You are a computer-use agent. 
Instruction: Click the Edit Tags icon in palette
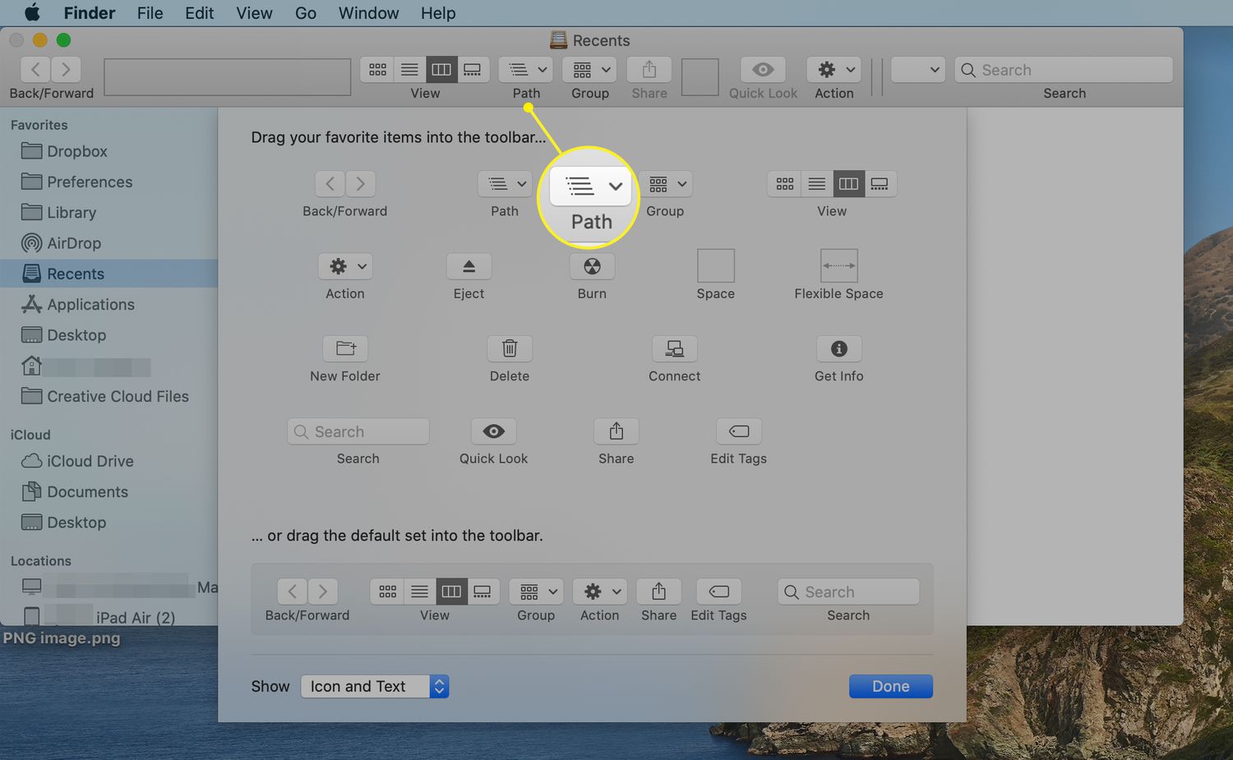[738, 431]
